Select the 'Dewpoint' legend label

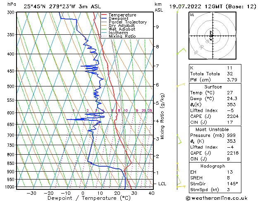click(118, 19)
